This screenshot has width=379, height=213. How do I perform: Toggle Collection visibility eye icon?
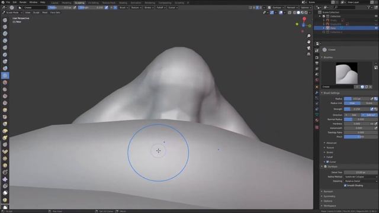pos(376,16)
